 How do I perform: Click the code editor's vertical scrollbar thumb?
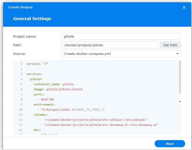pyautogui.click(x=180, y=76)
